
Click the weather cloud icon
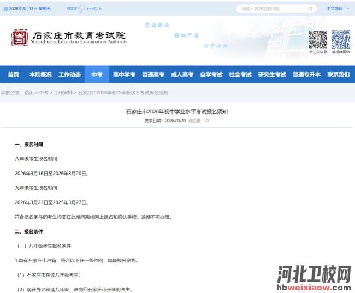click(82, 9)
